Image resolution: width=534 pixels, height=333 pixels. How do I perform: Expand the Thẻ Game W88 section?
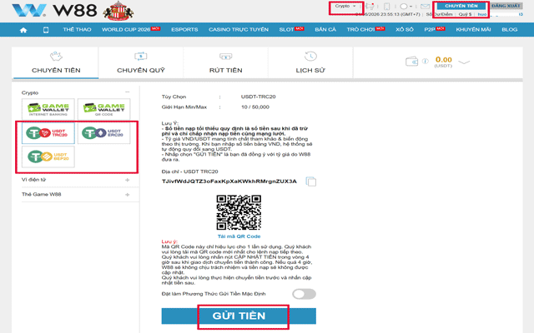tap(127, 195)
